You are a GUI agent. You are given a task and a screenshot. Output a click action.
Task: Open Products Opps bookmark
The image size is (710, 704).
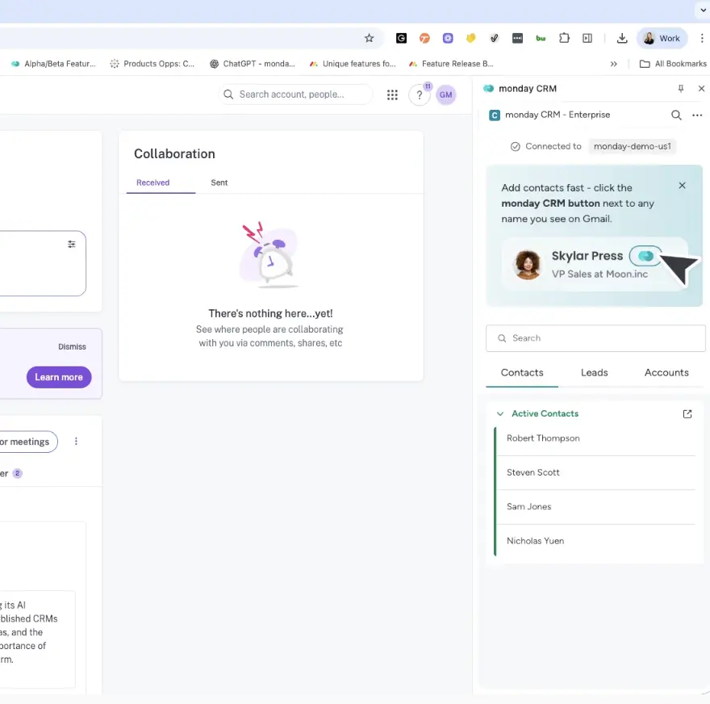tap(152, 64)
